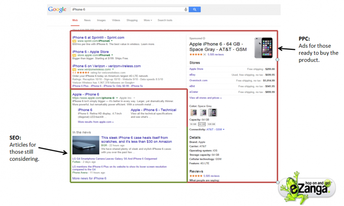Click More news for iPhone 6
The height and width of the screenshot is (206, 344).
(89, 178)
